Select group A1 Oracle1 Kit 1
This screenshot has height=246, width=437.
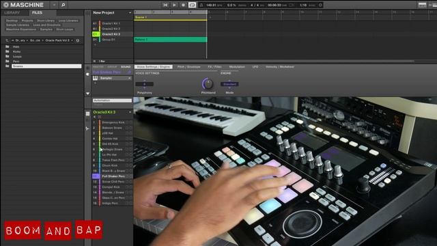coord(112,23)
